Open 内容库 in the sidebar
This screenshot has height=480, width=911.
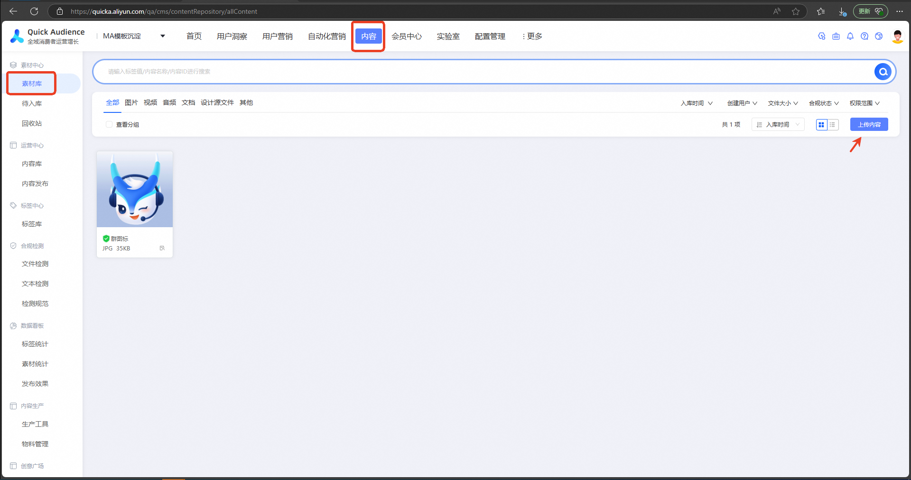tap(32, 164)
